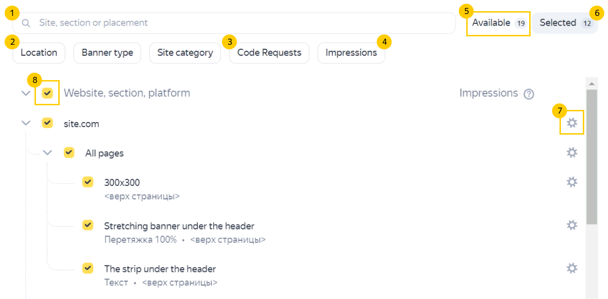This screenshot has height=299, width=608.
Task: Open gear settings for Stretching banner row
Action: (572, 225)
